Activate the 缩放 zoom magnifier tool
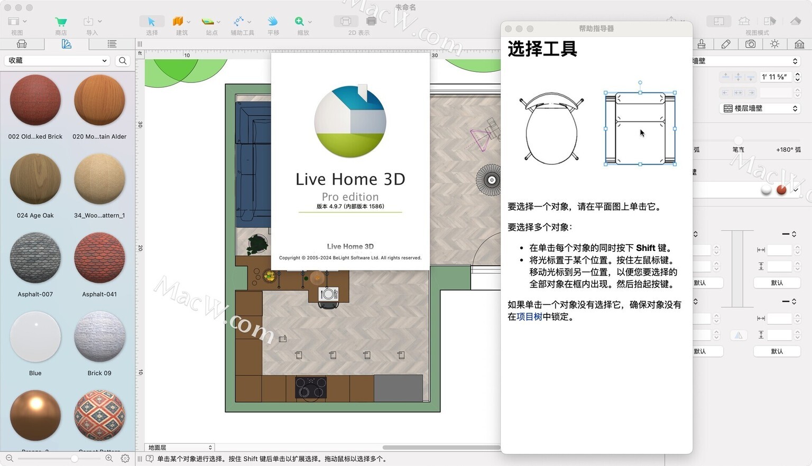This screenshot has height=466, width=812. coord(299,22)
